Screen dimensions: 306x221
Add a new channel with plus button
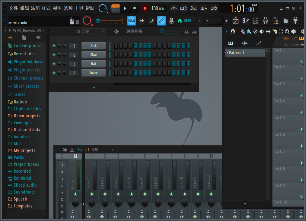click(94, 87)
